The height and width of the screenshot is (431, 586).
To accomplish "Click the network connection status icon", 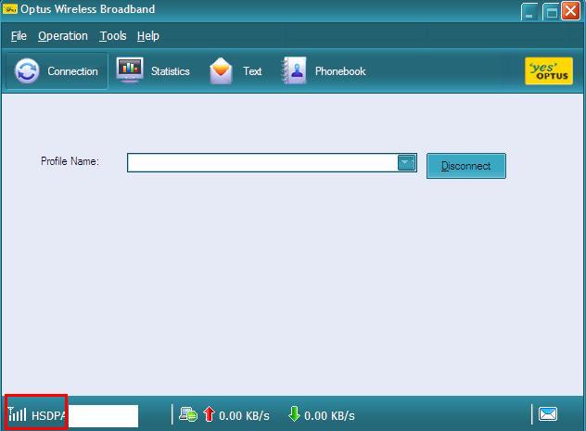I will (x=188, y=414).
